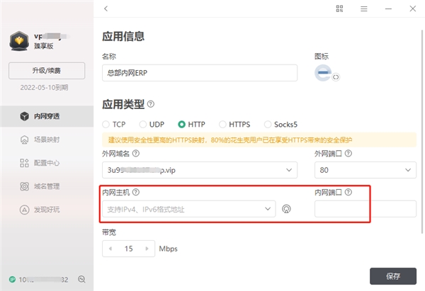Image resolution: width=425 pixels, height=291 pixels.
Task: Open the 发现好玩 sidebar section
Action: [x=47, y=210]
